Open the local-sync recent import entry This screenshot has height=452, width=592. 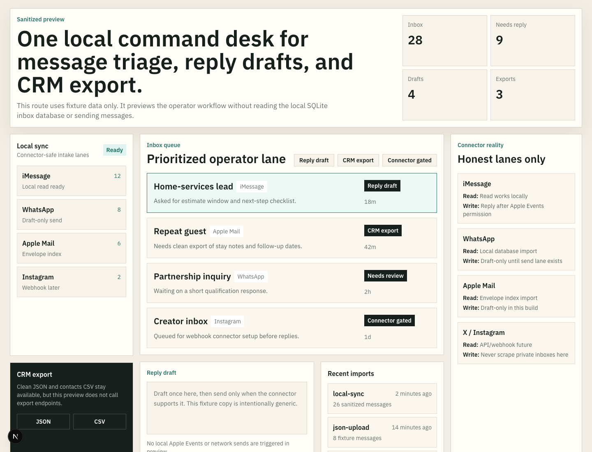(x=382, y=399)
